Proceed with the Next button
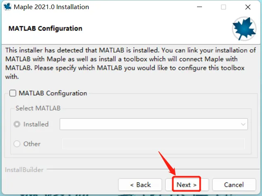Image resolution: width=262 pixels, height=196 pixels. (187, 185)
